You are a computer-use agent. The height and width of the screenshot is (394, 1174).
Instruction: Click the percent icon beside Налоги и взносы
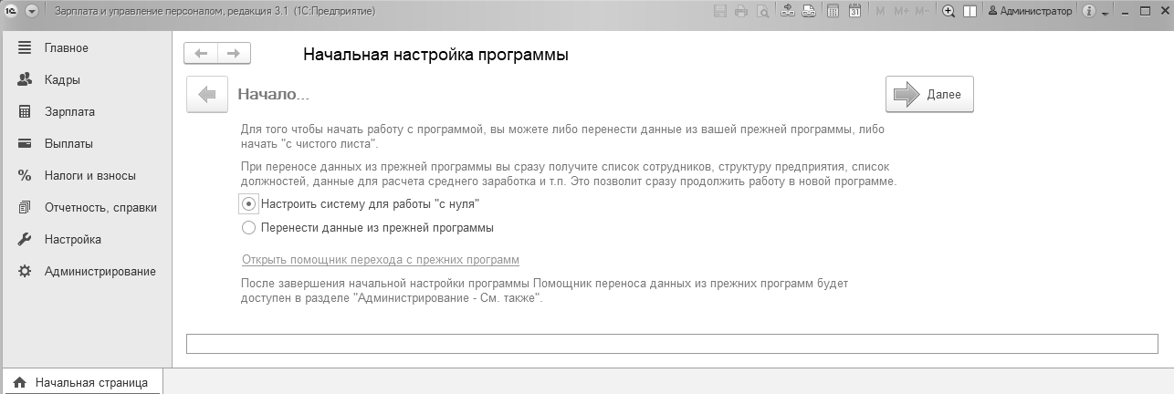25,175
